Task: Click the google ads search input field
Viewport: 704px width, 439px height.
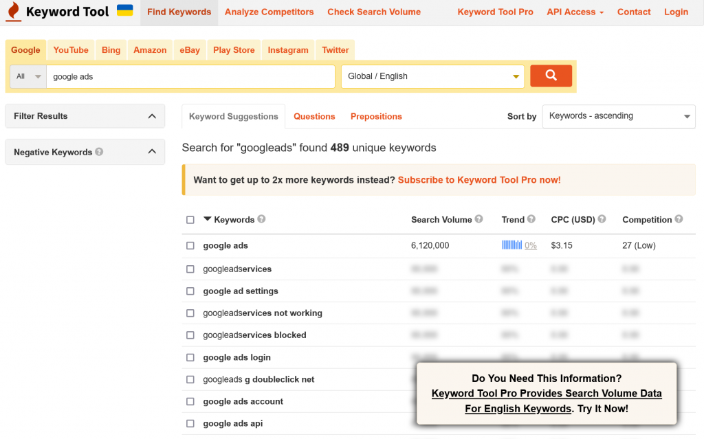Action: pyautogui.click(x=191, y=76)
